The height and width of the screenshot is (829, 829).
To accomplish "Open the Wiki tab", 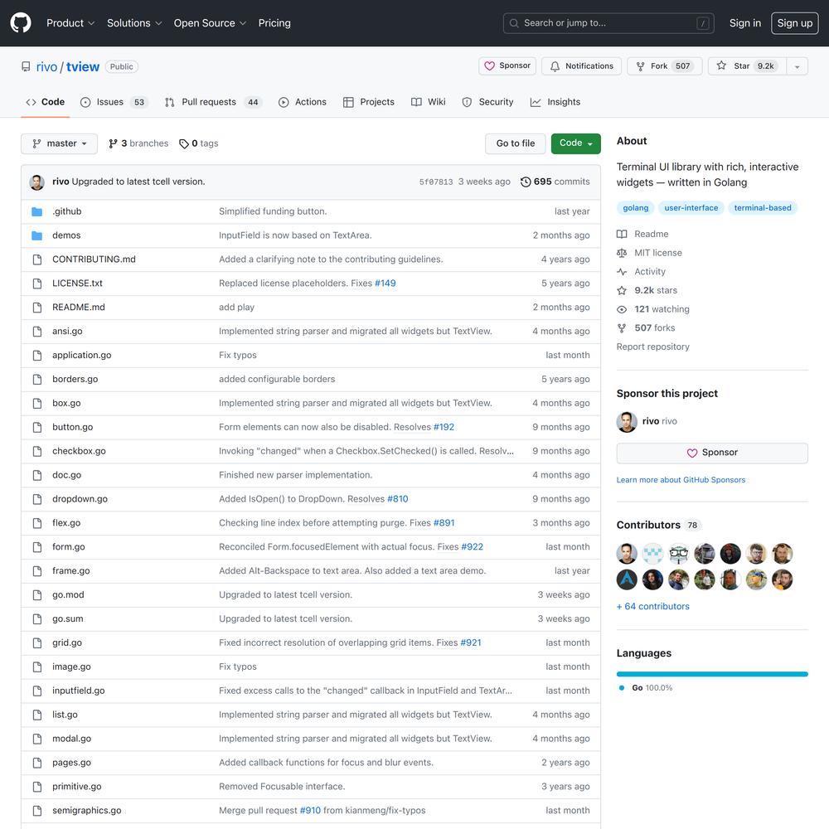I will pyautogui.click(x=429, y=102).
